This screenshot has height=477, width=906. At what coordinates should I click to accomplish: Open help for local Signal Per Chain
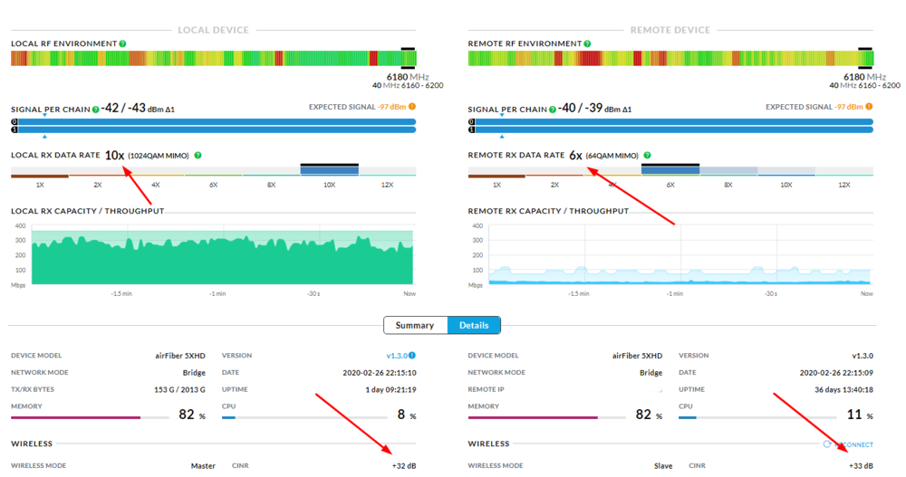point(95,110)
